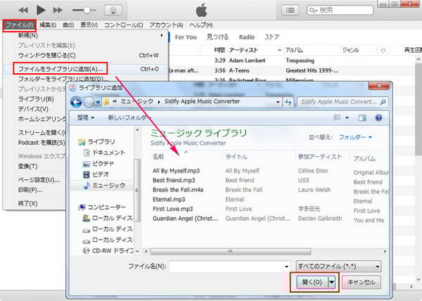Open the 編集(E) menu
422x301 pixels.
[48, 25]
